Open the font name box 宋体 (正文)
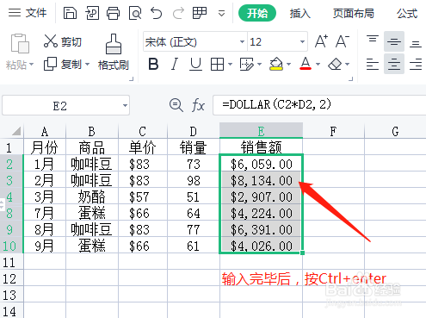The width and height of the screenshot is (426, 318). pos(194,42)
